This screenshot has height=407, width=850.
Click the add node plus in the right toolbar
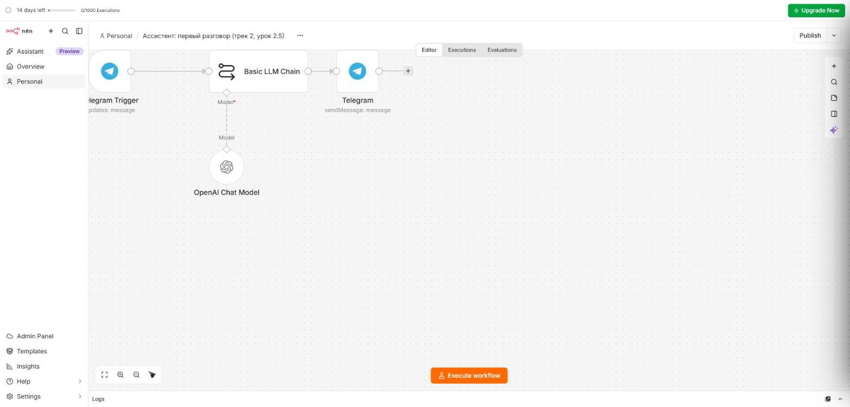(834, 66)
